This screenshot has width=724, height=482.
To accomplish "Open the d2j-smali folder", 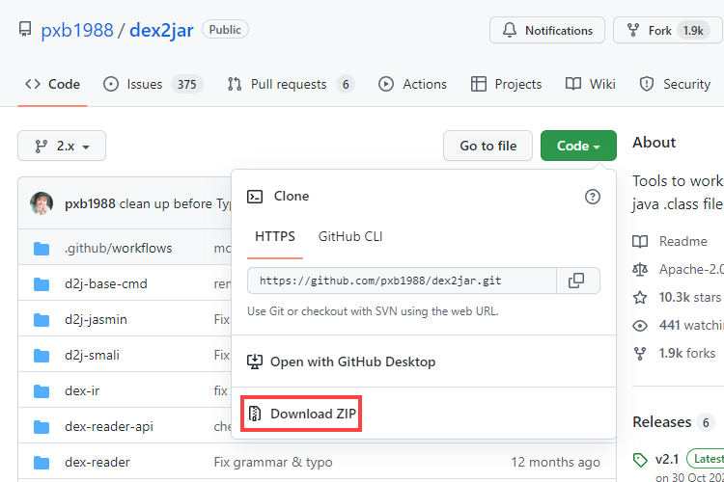I will [x=92, y=355].
